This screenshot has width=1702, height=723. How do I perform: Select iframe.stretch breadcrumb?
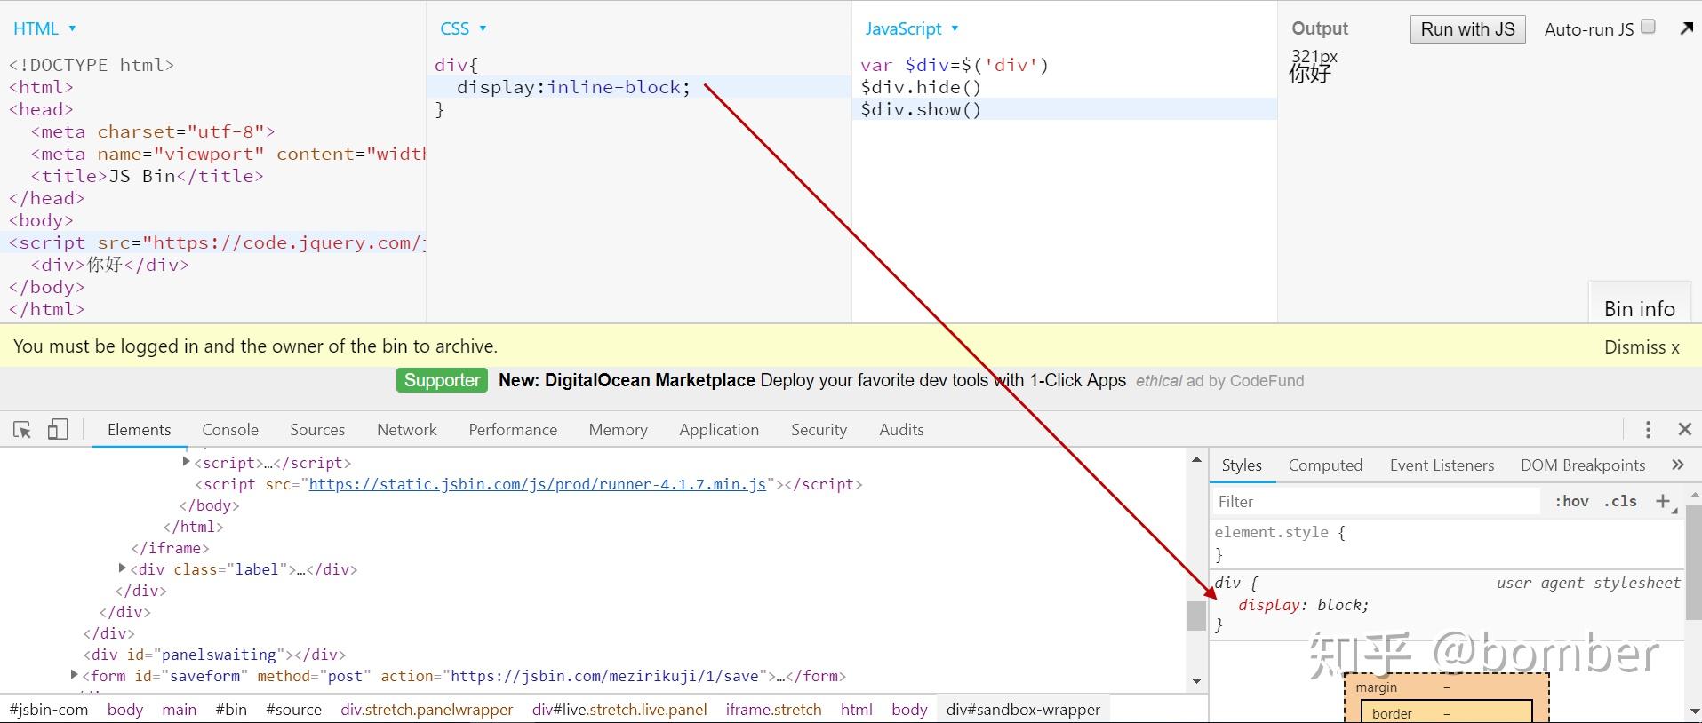click(x=773, y=710)
